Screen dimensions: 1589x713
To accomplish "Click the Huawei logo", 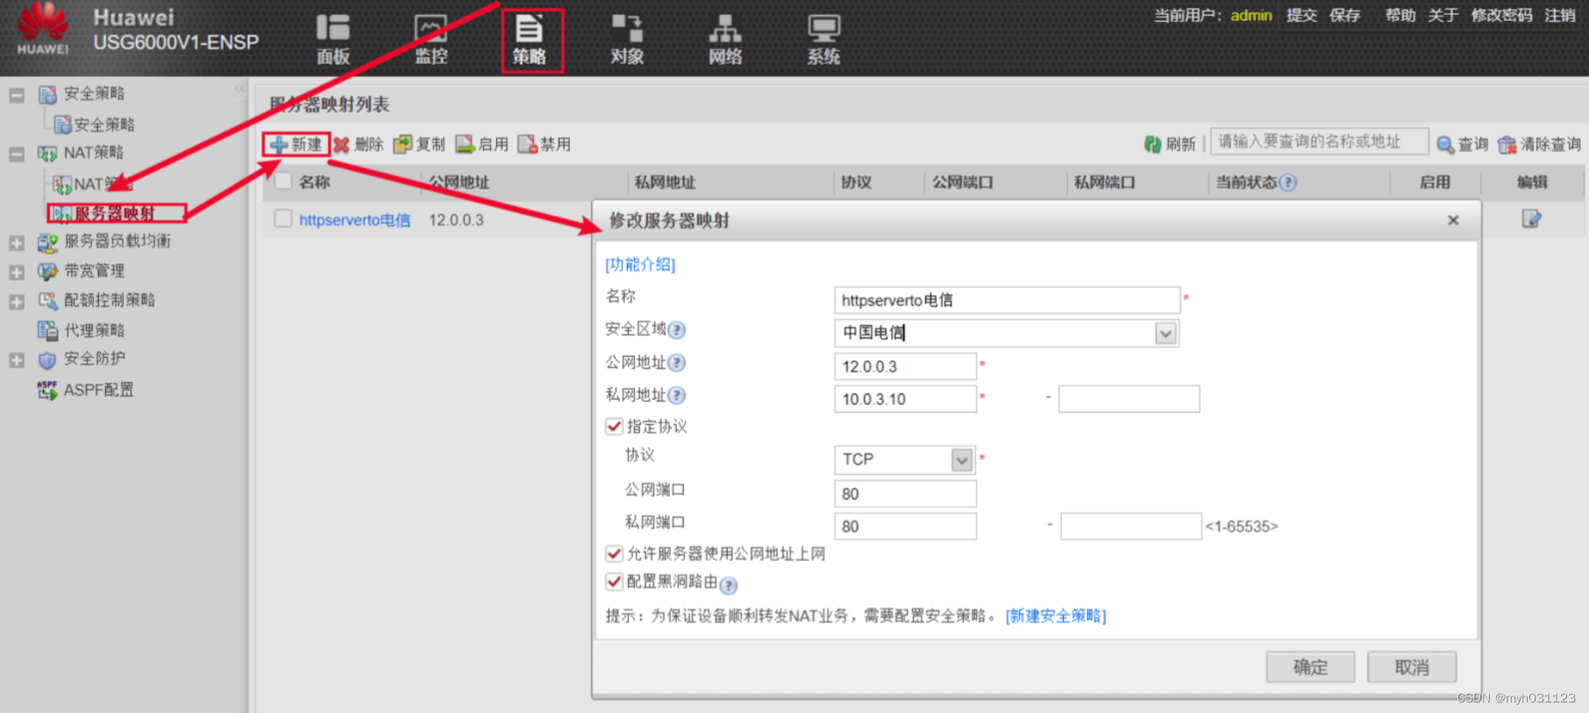I will pyautogui.click(x=42, y=30).
